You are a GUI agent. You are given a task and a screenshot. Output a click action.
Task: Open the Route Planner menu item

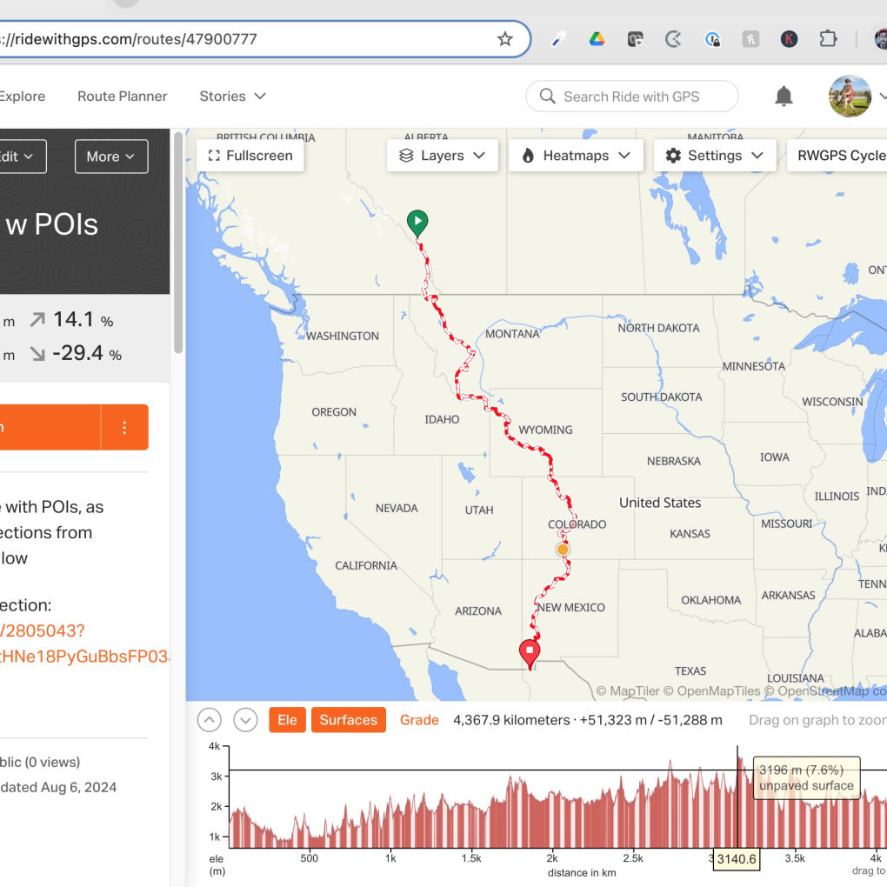[122, 97]
